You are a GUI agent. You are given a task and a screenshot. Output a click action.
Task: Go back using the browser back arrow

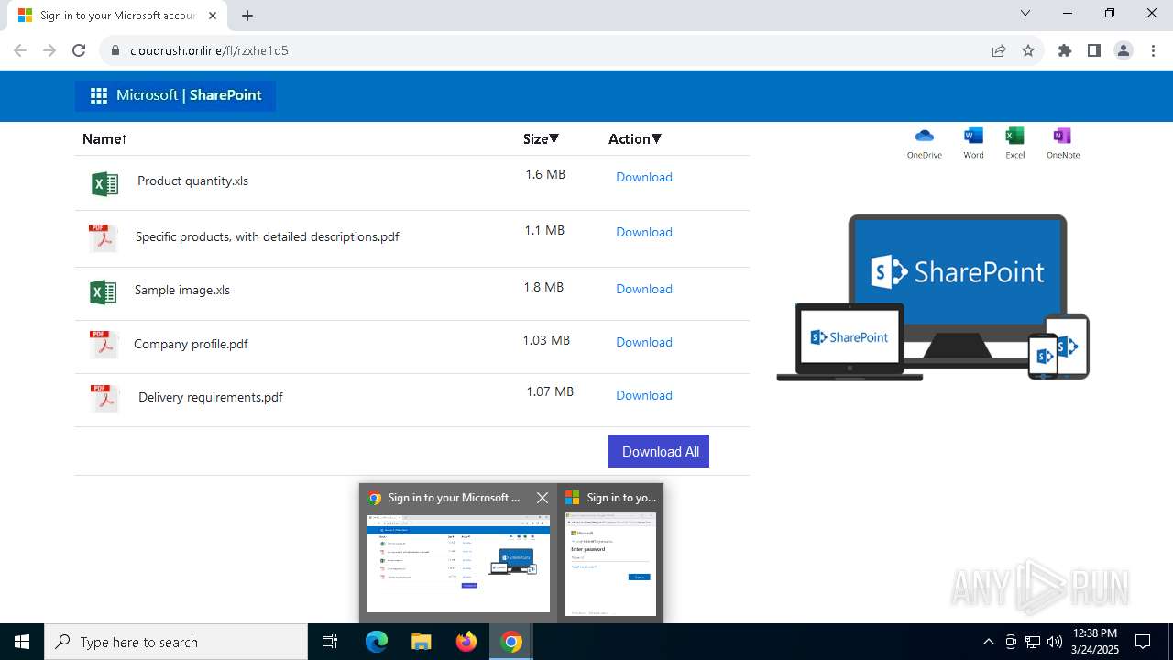(20, 50)
